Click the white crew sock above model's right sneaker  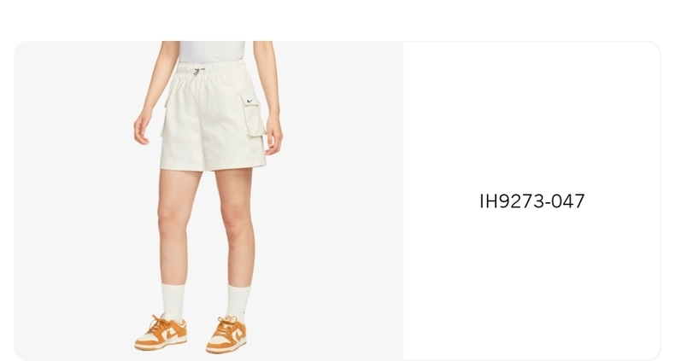(173, 300)
